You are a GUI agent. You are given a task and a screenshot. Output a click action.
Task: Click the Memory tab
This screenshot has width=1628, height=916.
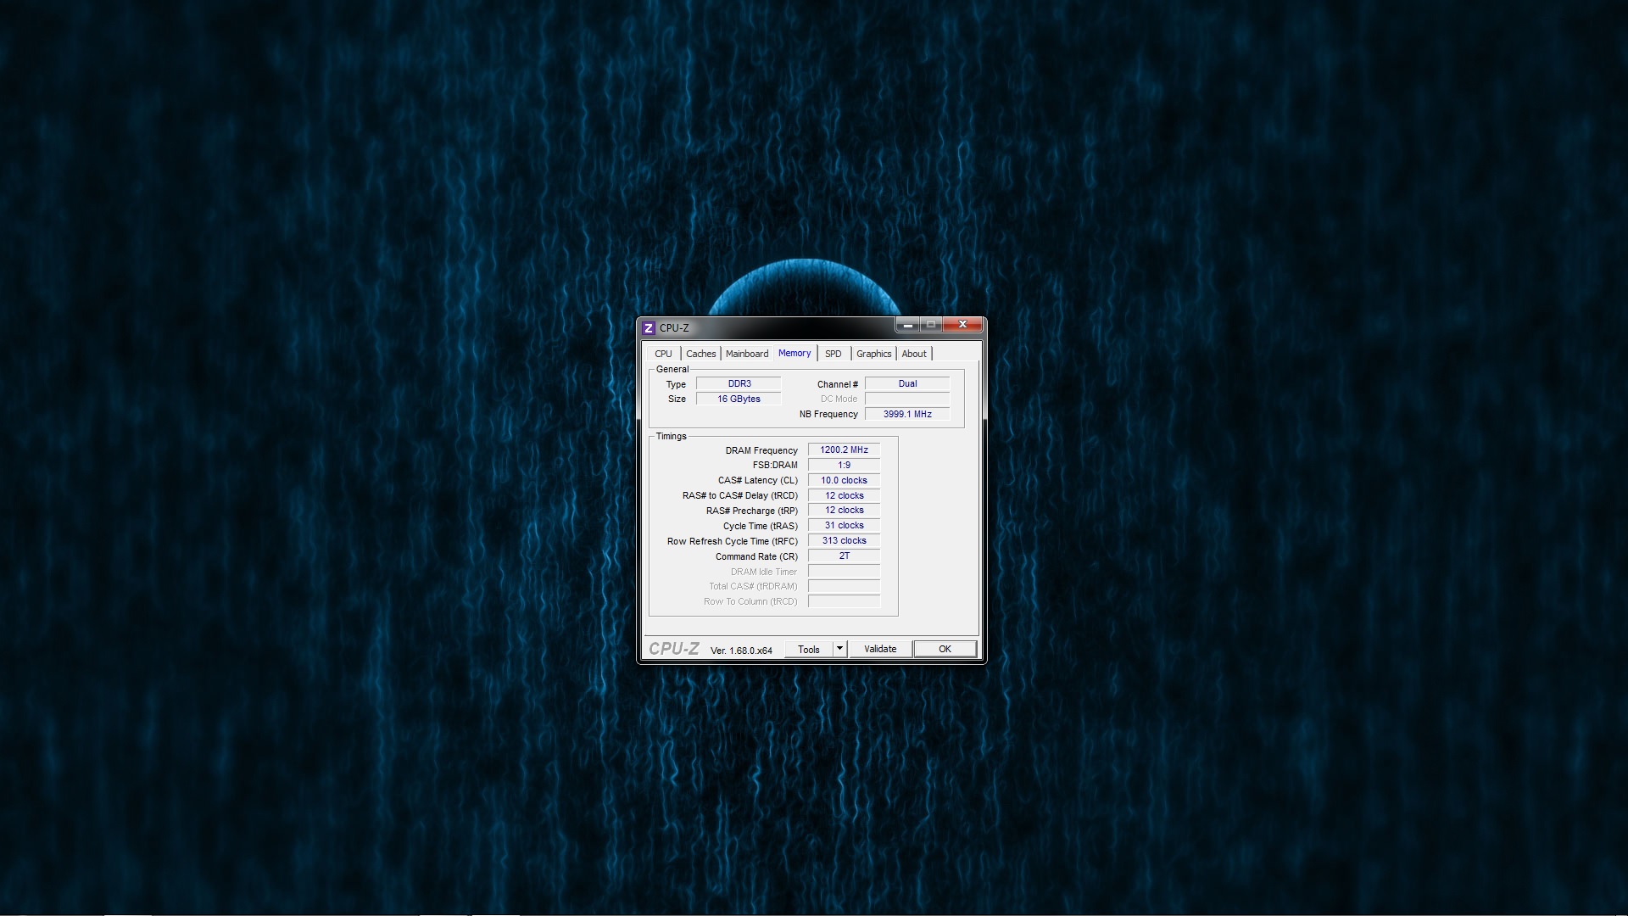(794, 354)
